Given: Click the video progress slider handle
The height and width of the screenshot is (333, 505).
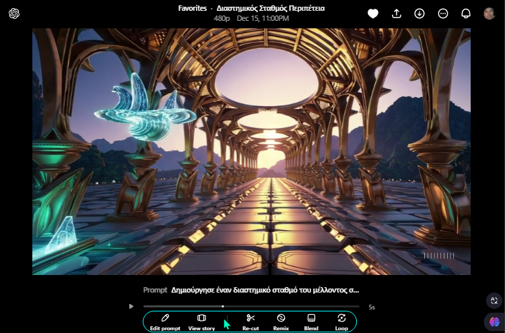Looking at the screenshot, I should 223,306.
